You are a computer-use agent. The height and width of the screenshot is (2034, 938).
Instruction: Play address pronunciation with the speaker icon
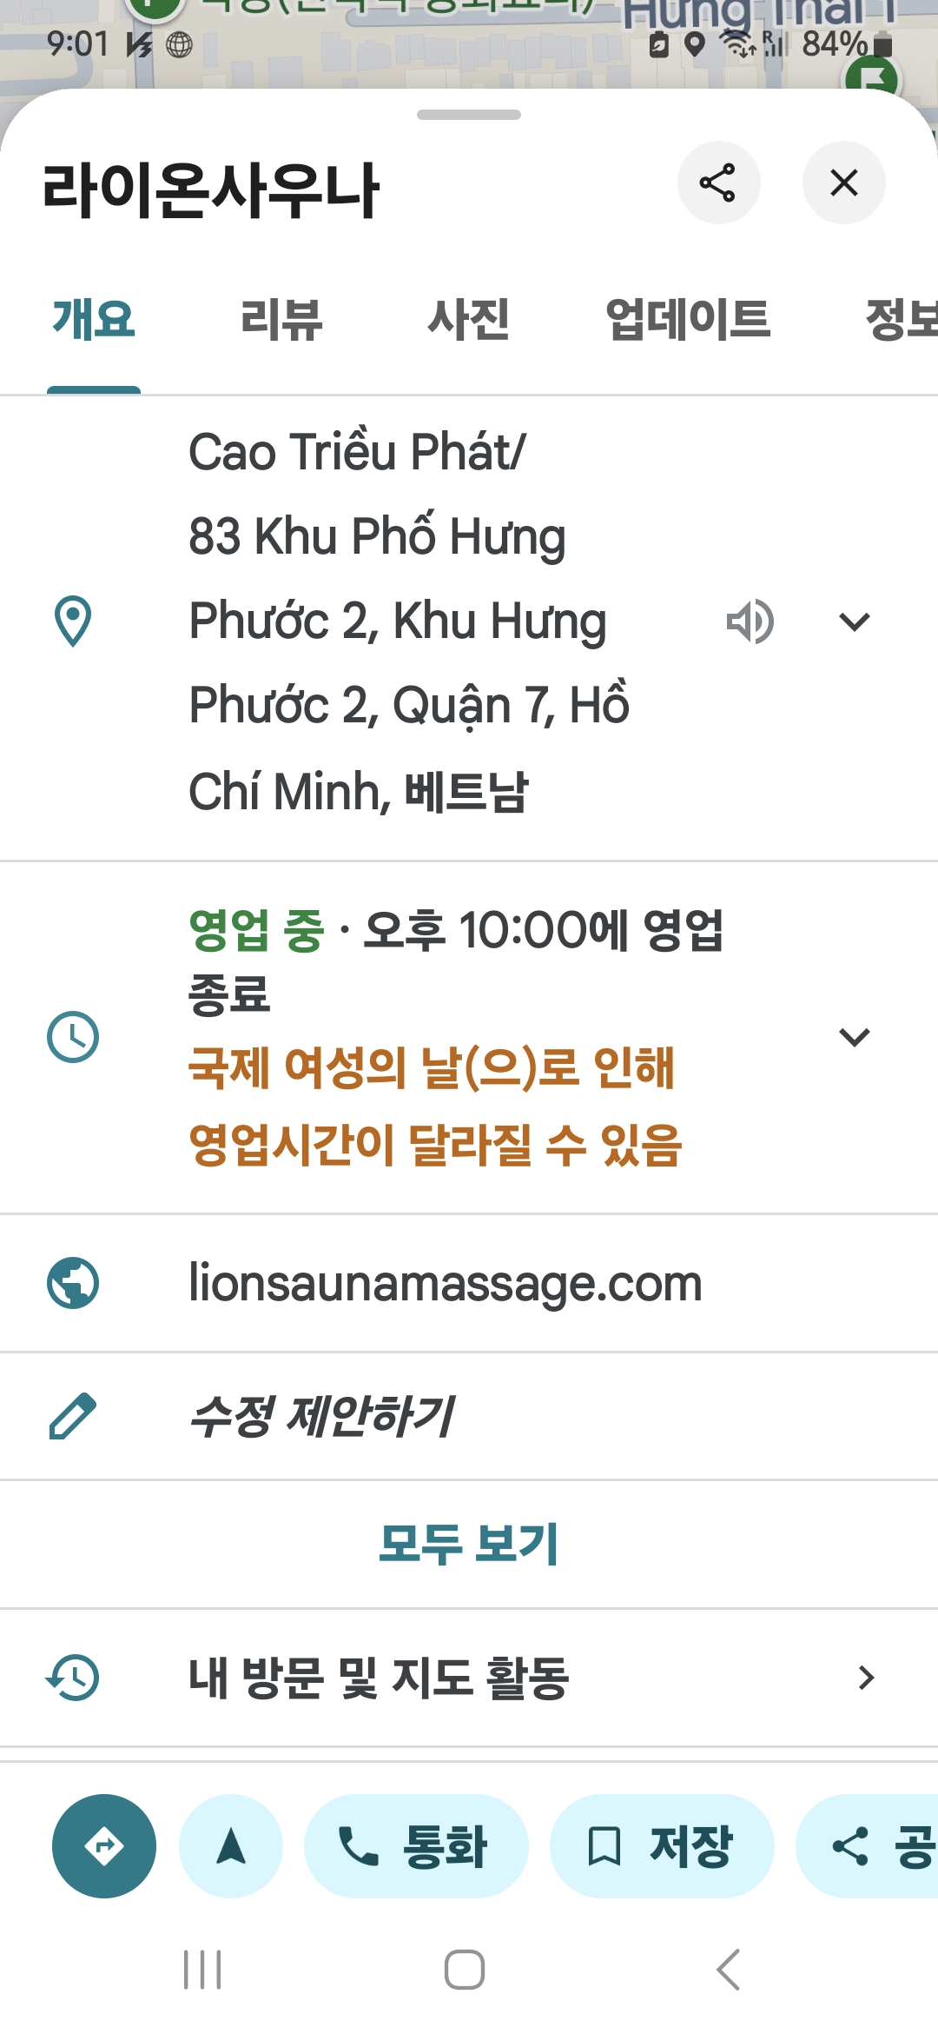pyautogui.click(x=750, y=621)
